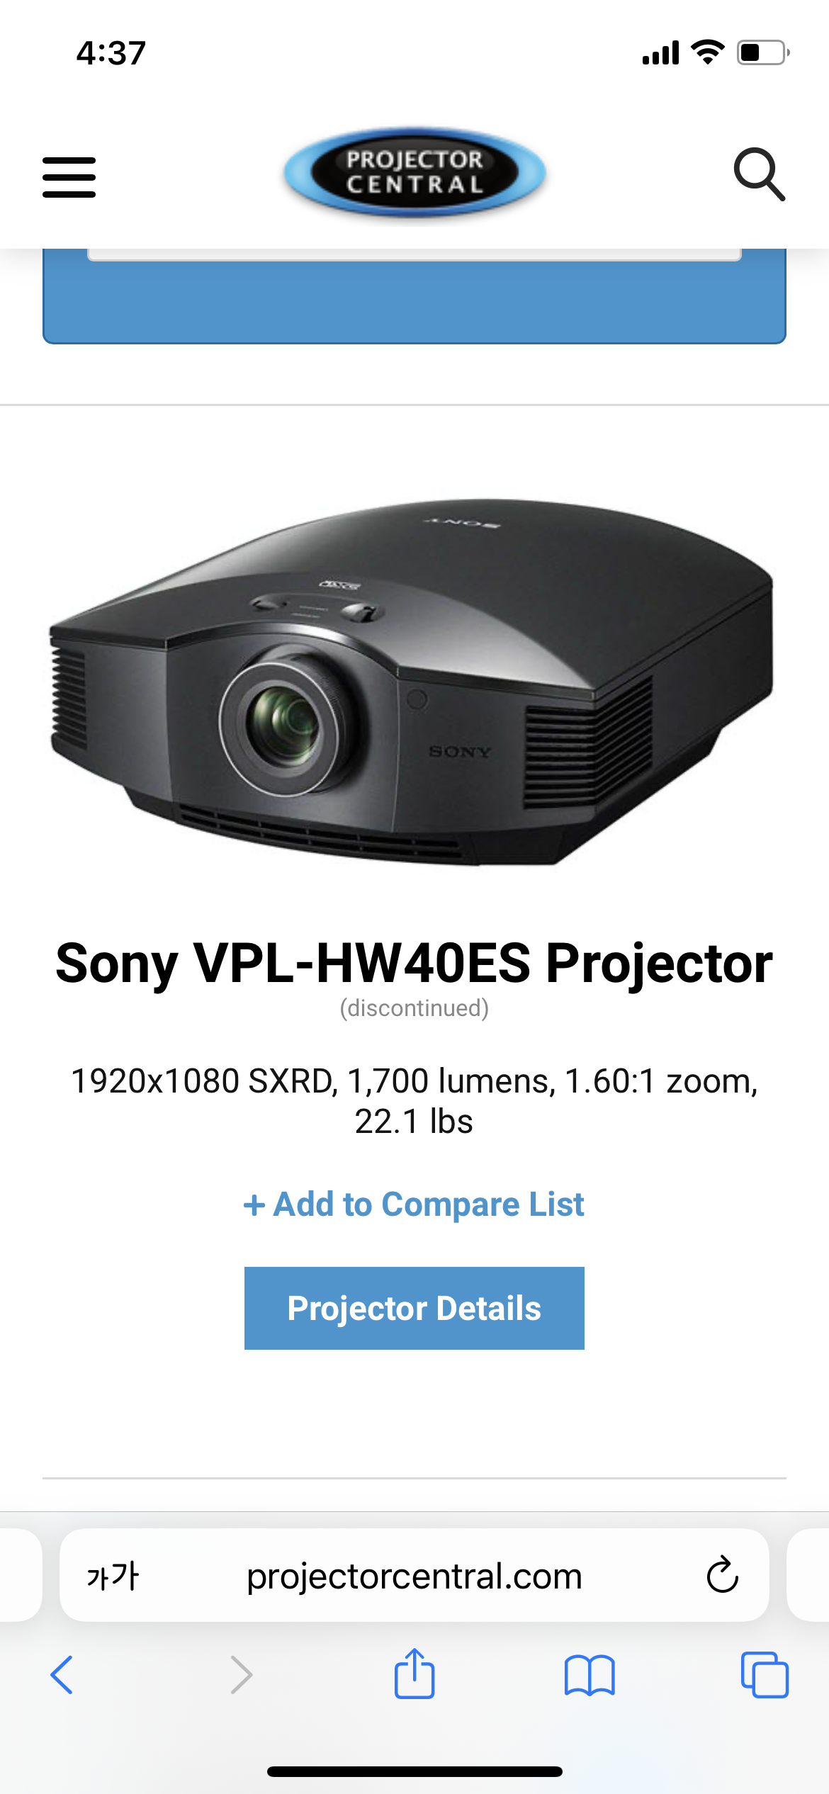829x1794 pixels.
Task: Go to Projector Central logo homepage
Action: click(x=414, y=172)
